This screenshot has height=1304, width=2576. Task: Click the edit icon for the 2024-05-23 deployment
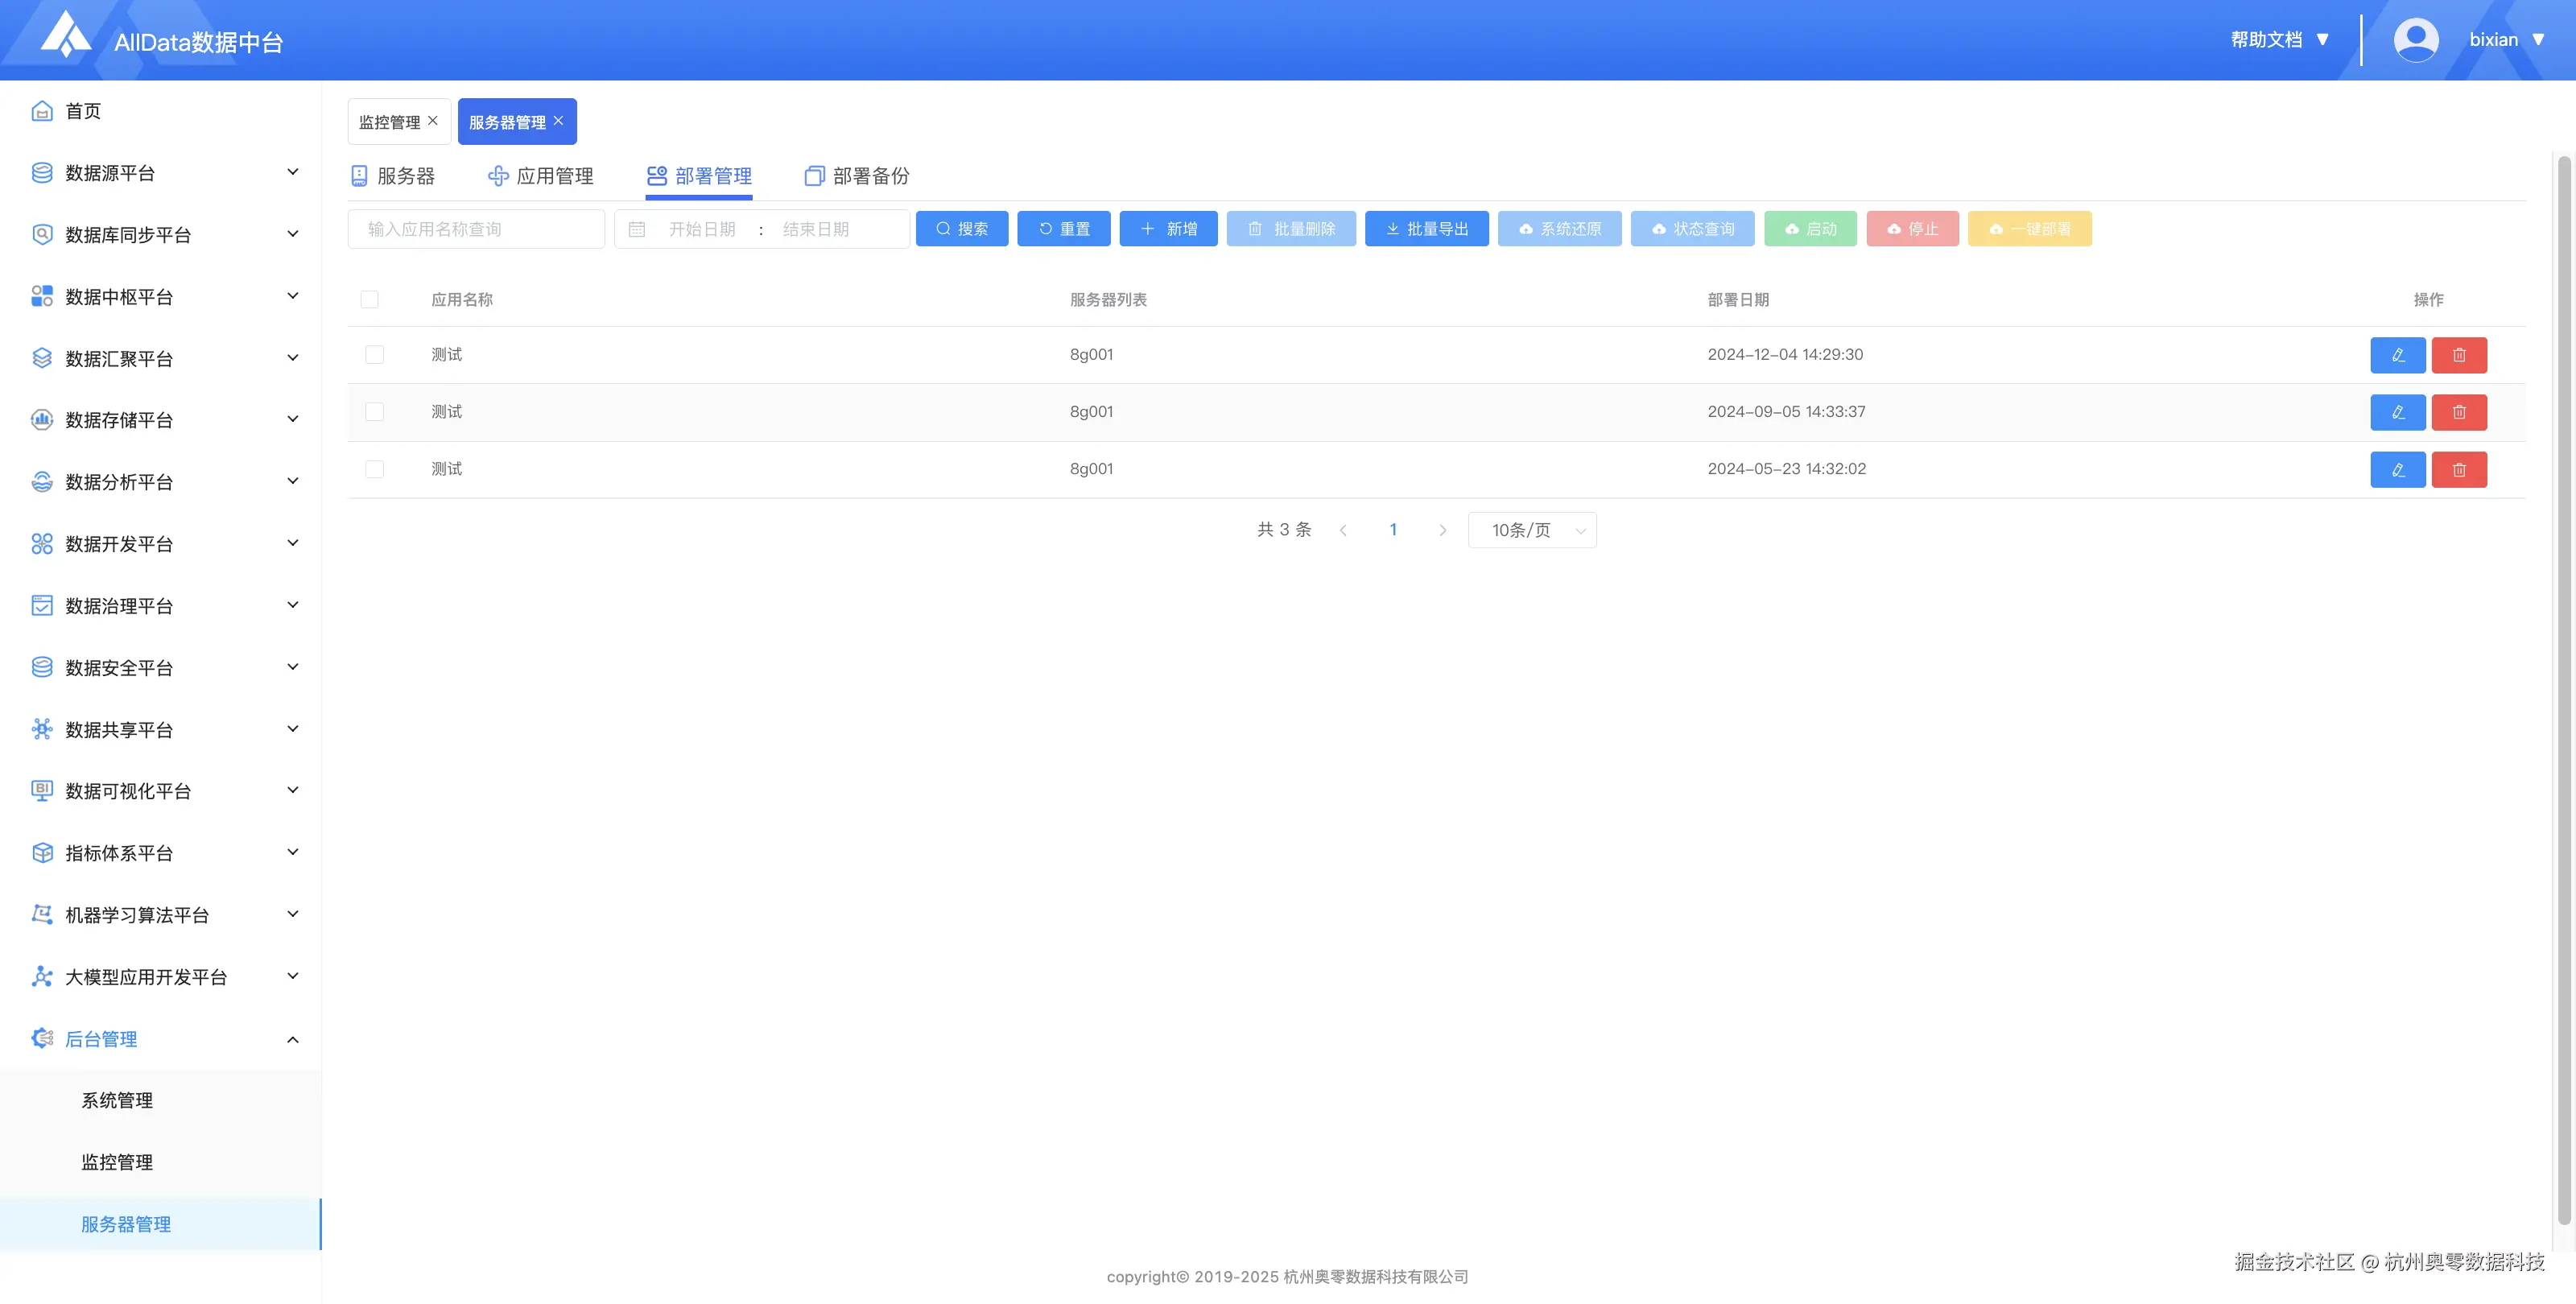pyautogui.click(x=2397, y=469)
